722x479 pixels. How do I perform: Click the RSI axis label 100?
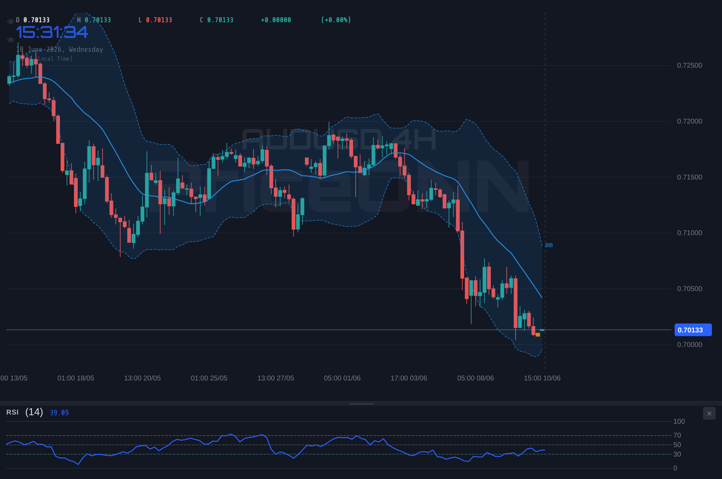[679, 421]
